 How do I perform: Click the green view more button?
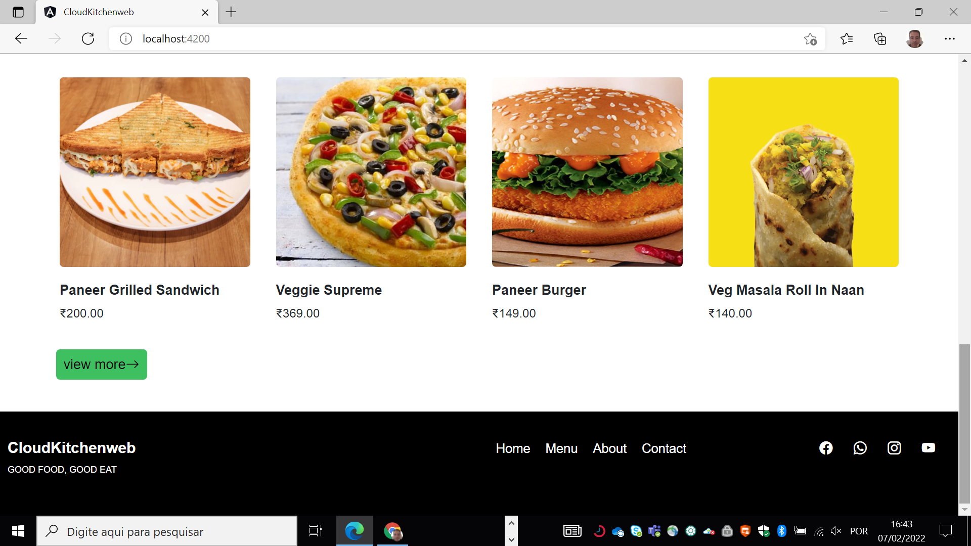[x=101, y=364]
